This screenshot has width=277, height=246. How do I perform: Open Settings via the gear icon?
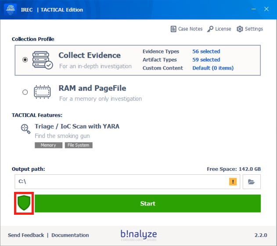pos(240,29)
